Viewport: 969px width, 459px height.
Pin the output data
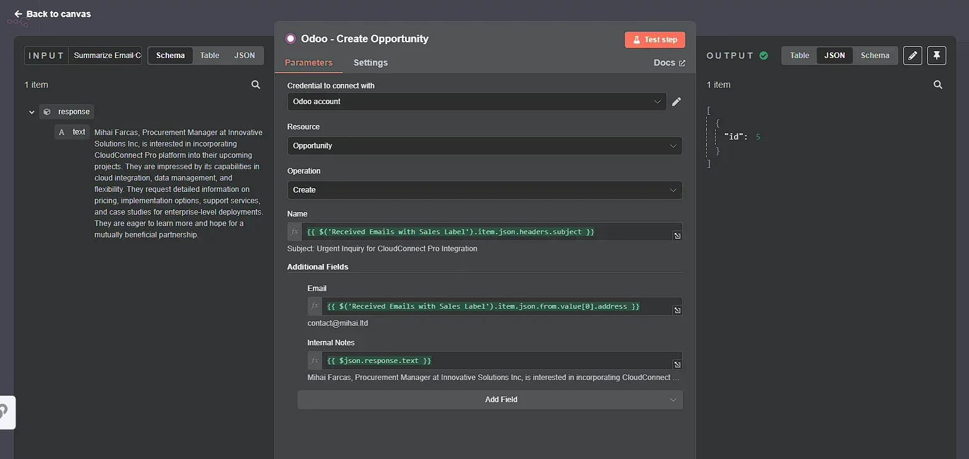(x=937, y=56)
